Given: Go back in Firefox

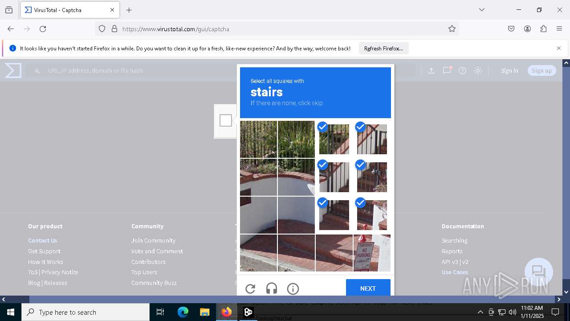Looking at the screenshot, I should (x=11, y=29).
